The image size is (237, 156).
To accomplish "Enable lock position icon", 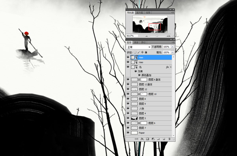I will [142, 52].
